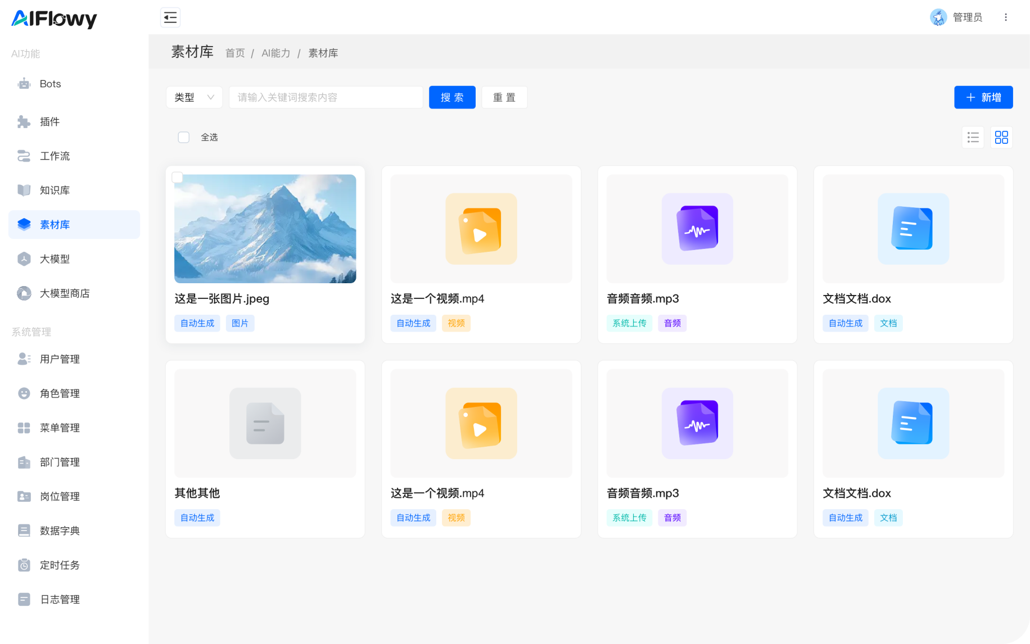Image resolution: width=1030 pixels, height=644 pixels.
Task: Switch to list view layout
Action: [973, 137]
